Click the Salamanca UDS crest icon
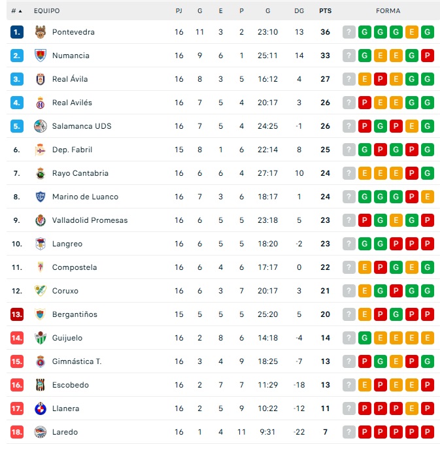This screenshot has width=440, height=449. pyautogui.click(x=41, y=126)
